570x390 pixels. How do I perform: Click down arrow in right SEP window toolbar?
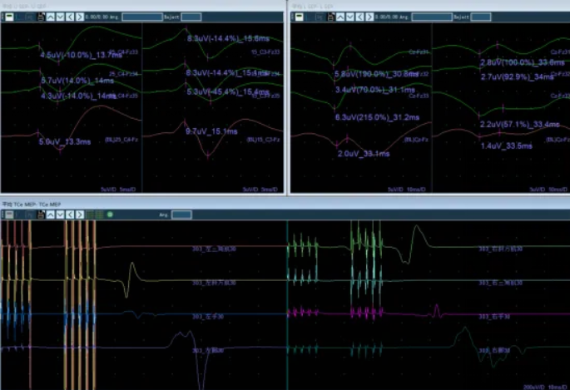click(350, 17)
